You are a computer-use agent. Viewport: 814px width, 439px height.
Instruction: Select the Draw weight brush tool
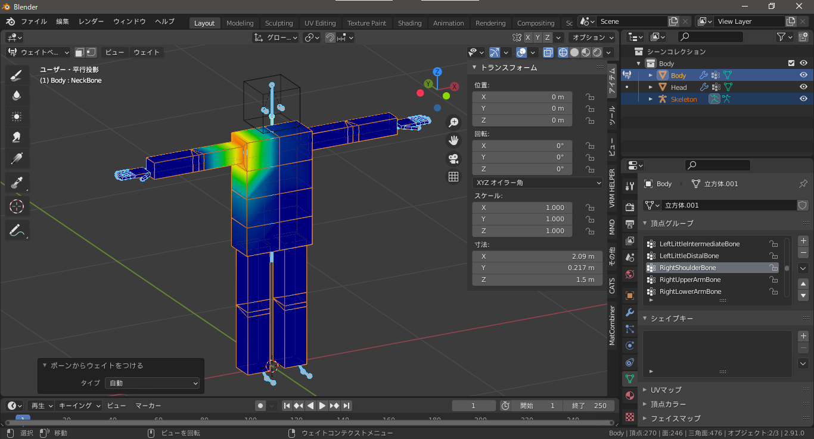(x=17, y=75)
